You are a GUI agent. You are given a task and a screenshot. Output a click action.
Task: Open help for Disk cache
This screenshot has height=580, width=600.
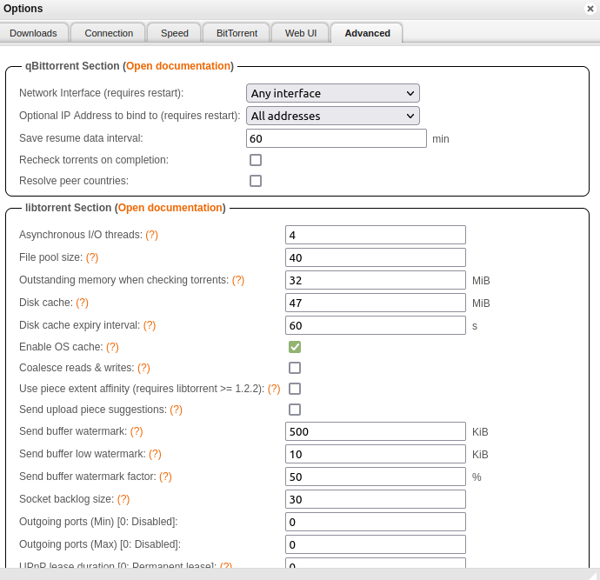tap(82, 303)
